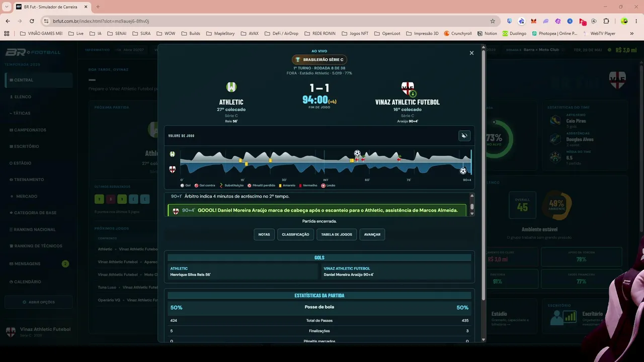
Task: Bookmark this page with star icon
Action: click(x=493, y=21)
